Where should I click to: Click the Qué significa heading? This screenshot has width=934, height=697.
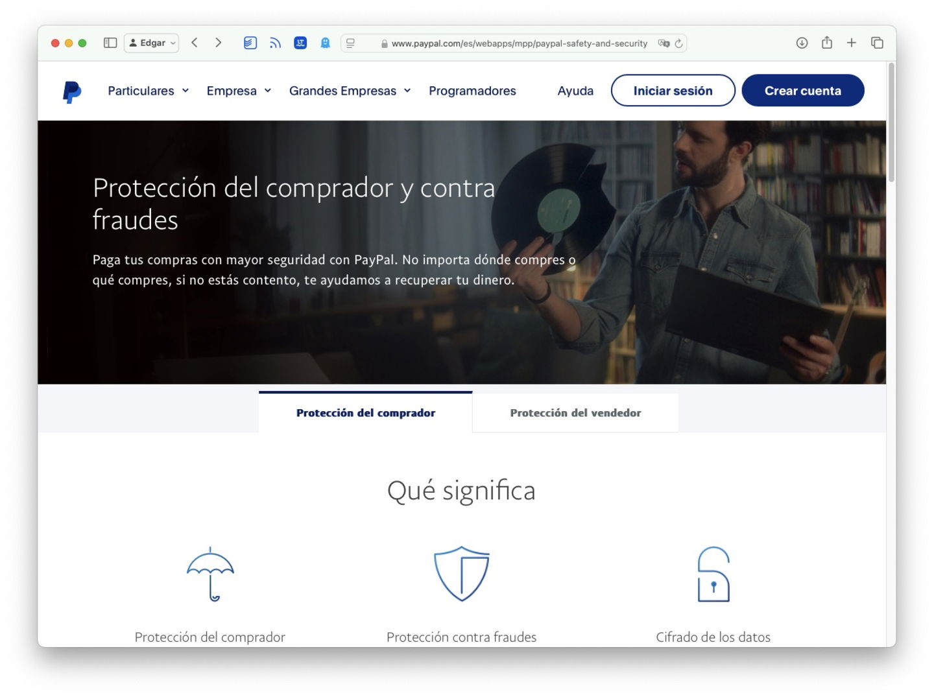(462, 491)
